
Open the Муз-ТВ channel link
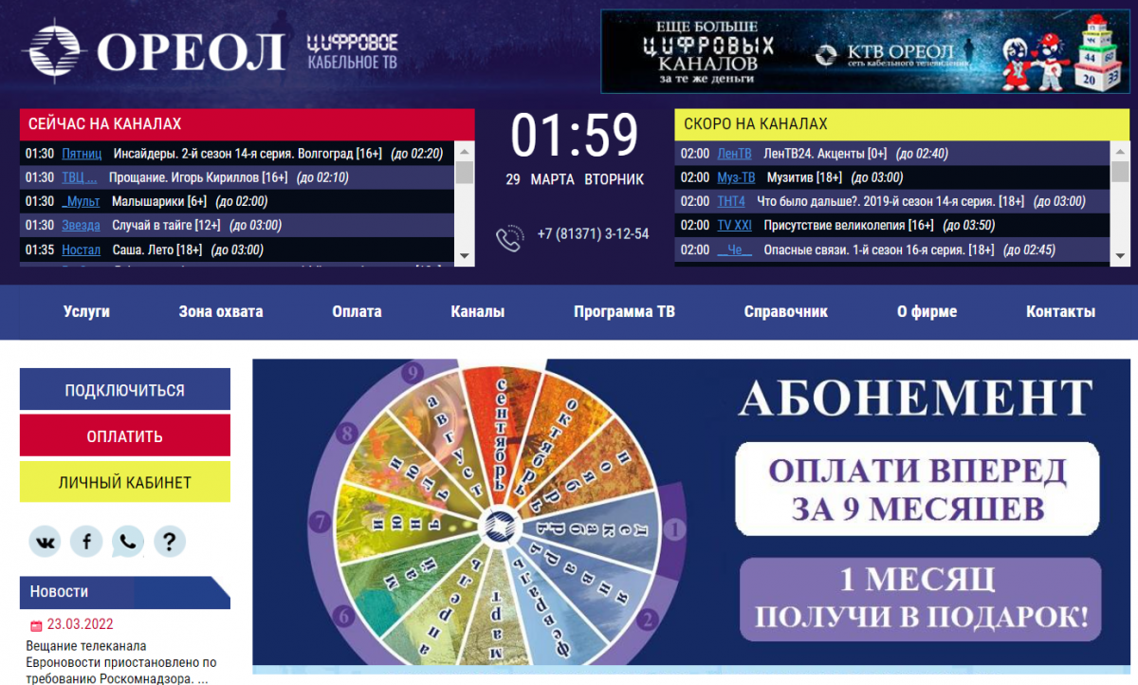coord(736,177)
